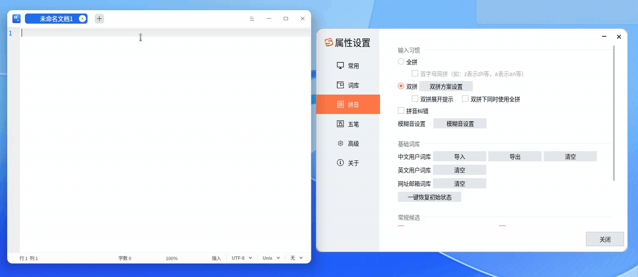Screen dimensions: 638x277
Task: Minimize the 属性设置 window
Action: [x=604, y=37]
